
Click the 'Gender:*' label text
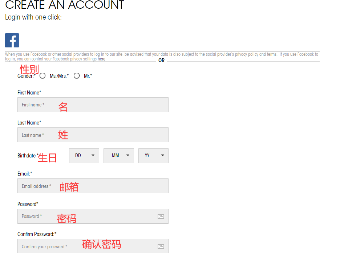tap(27, 76)
